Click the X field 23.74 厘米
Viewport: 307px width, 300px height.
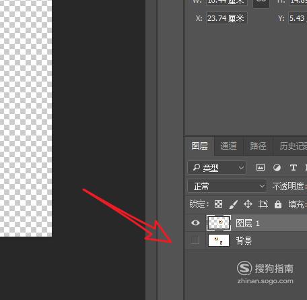(x=227, y=18)
